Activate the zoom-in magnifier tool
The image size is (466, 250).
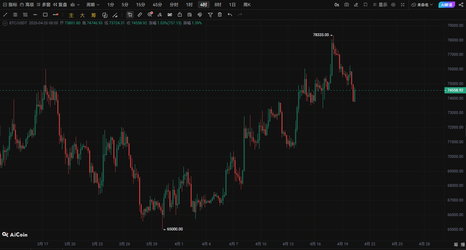pos(150,15)
